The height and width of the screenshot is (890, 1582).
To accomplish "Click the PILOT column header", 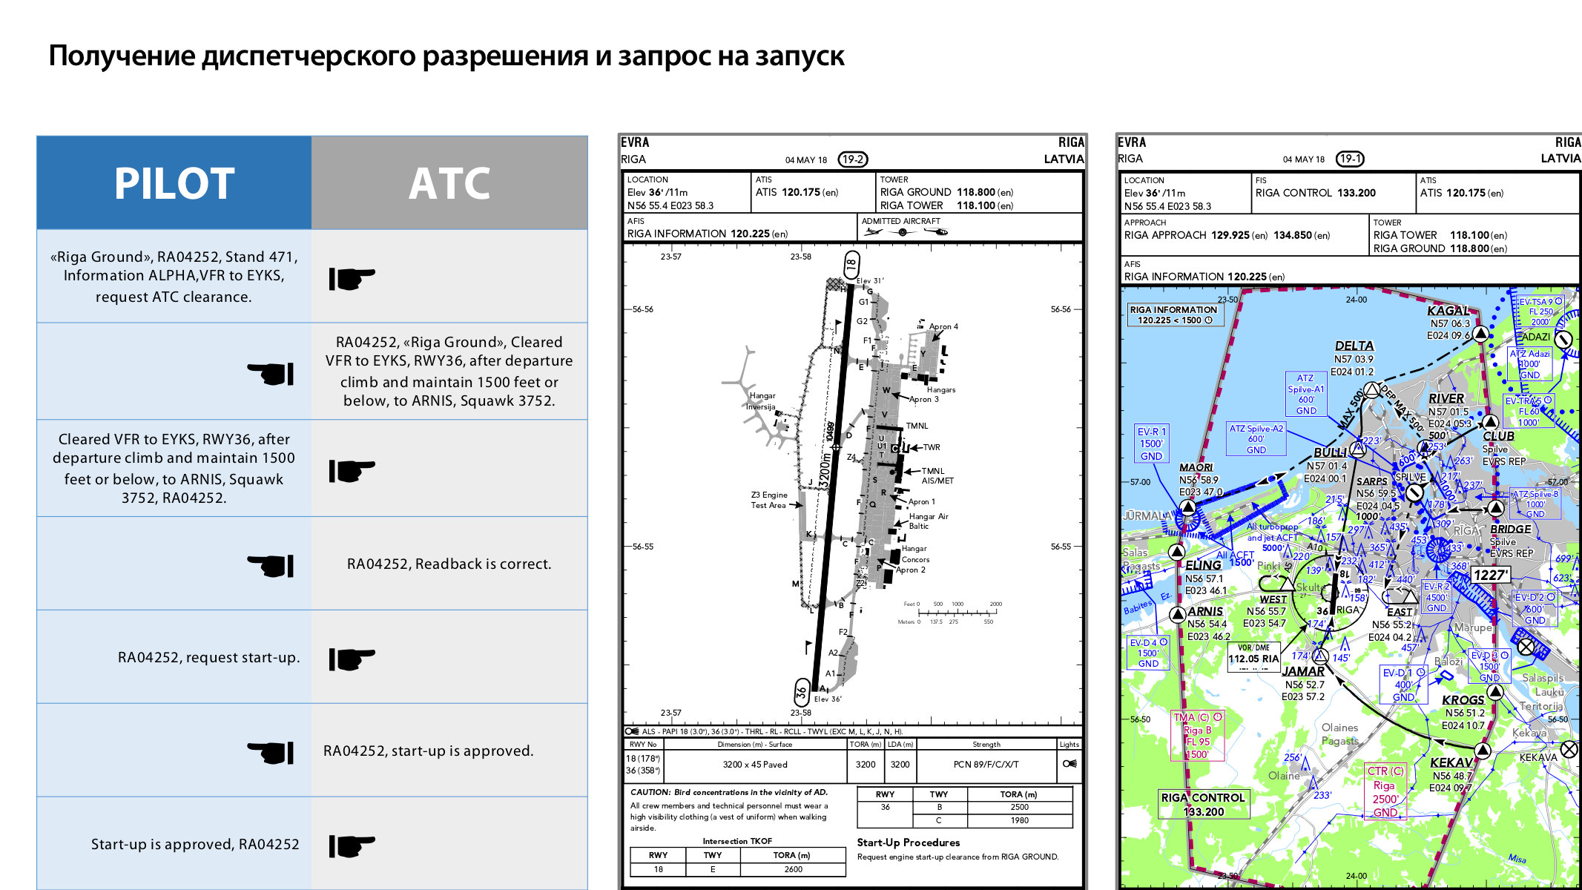I will pos(174,183).
